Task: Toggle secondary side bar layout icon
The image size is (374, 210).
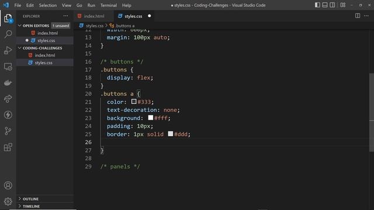Action: [332, 5]
